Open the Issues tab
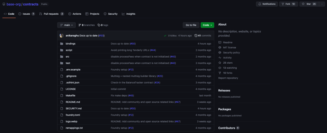327x133 pixels. [27, 14]
